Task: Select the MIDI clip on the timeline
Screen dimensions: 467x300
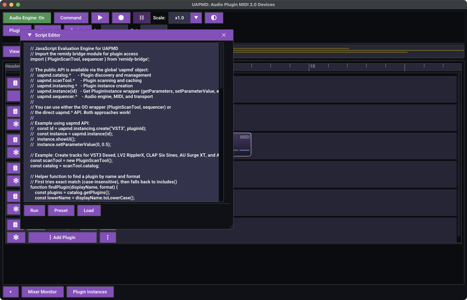Action: click(242, 144)
